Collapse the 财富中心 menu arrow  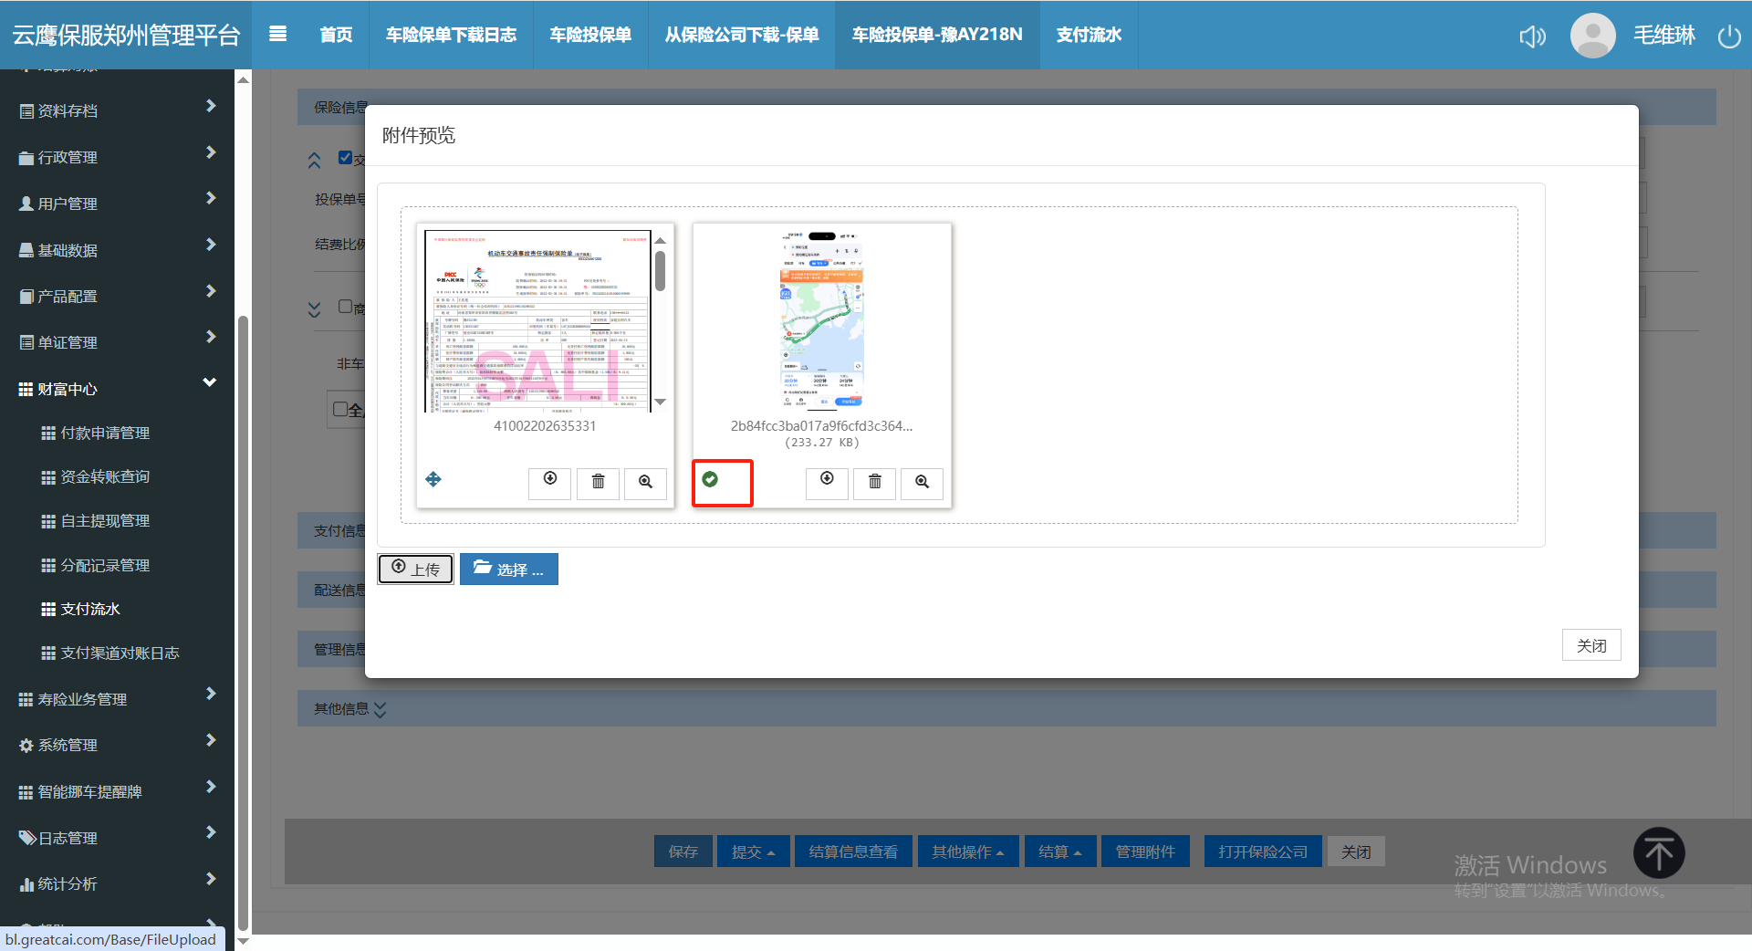pos(210,382)
